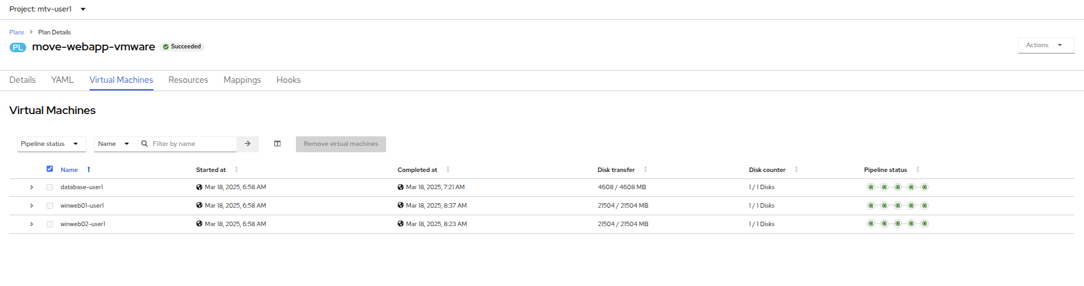This screenshot has width=1084, height=286.
Task: Sort by Started at column icon
Action: (x=236, y=169)
